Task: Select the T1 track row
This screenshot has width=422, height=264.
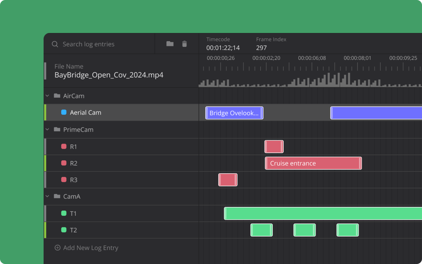Action: click(x=122, y=214)
